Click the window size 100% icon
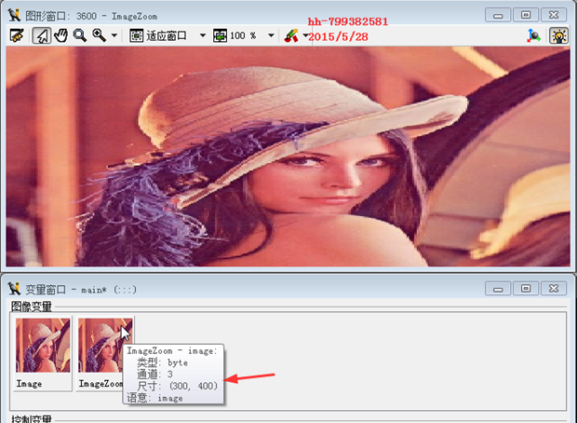The height and width of the screenshot is (423, 577). 220,35
